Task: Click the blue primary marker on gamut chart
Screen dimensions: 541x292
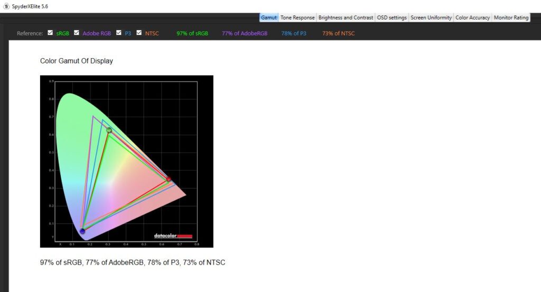Action: [x=82, y=231]
